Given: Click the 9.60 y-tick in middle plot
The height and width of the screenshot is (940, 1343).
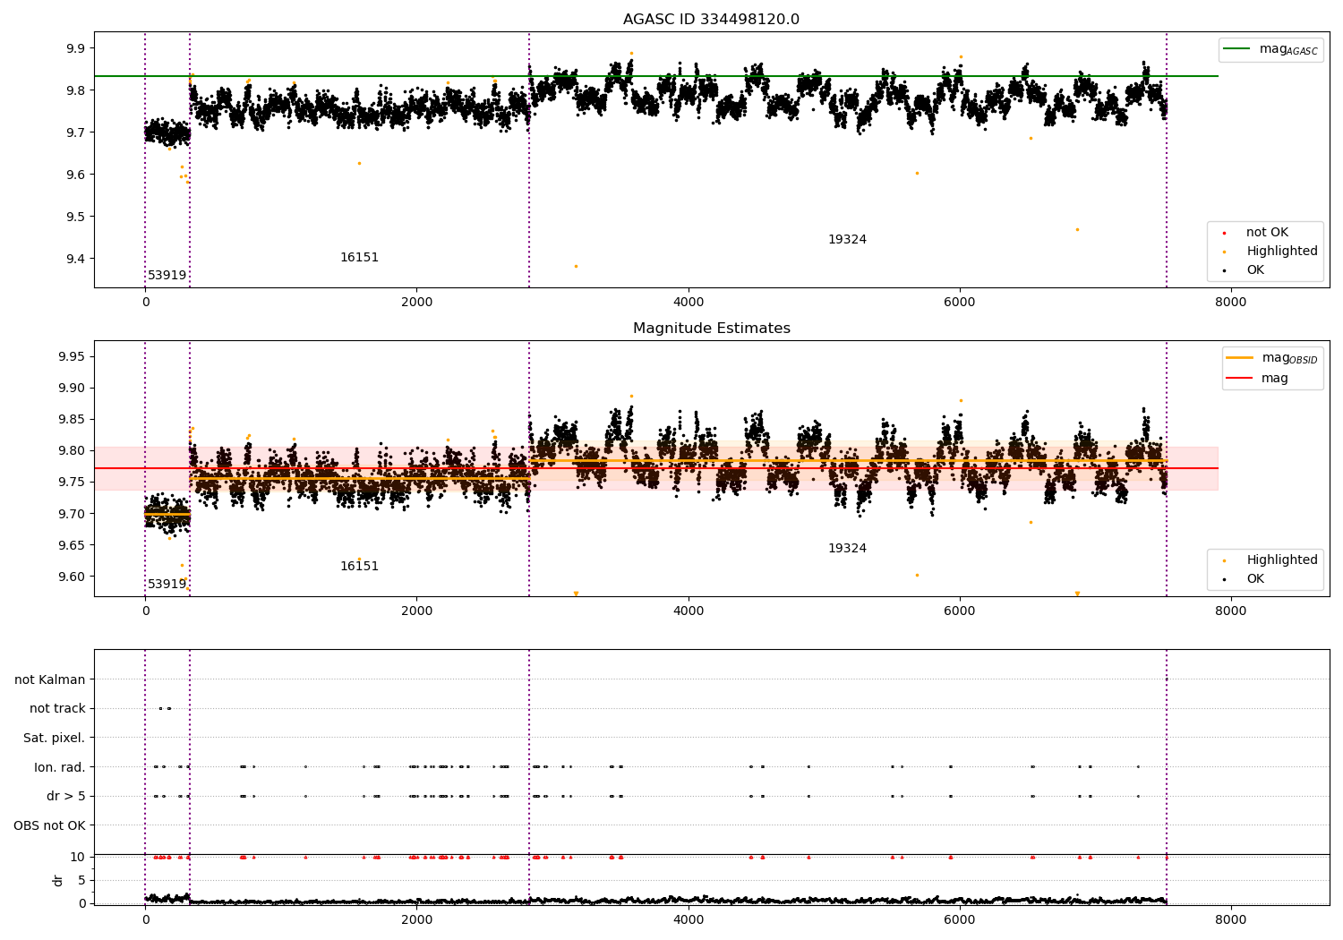Looking at the screenshot, I should point(73,577).
